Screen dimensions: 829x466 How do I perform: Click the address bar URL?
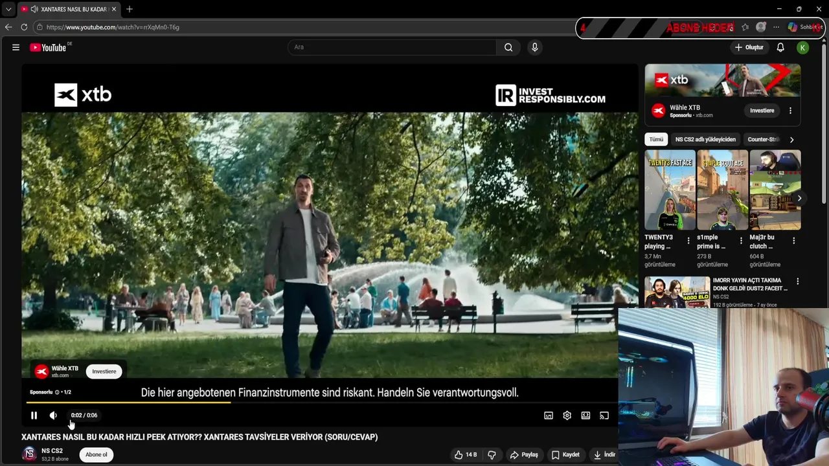[113, 27]
